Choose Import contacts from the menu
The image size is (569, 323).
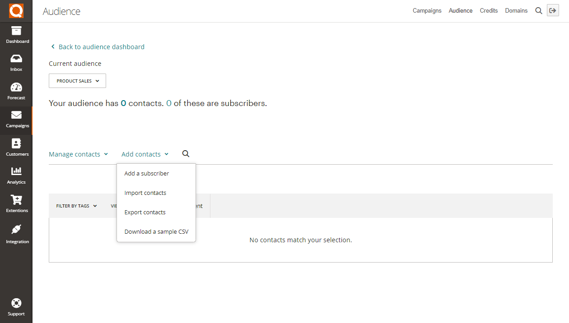tap(145, 193)
